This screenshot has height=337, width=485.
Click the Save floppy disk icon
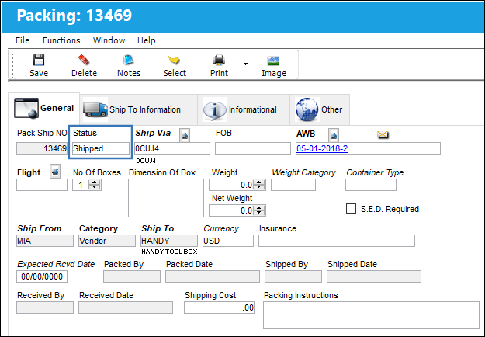click(39, 60)
